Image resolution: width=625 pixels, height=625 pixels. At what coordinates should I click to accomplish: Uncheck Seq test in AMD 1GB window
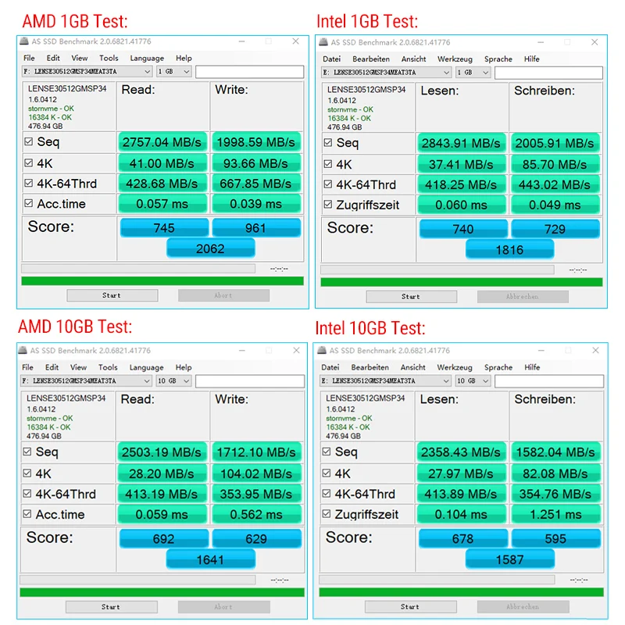28,141
